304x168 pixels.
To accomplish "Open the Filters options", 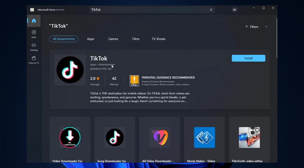I will pos(252,27).
